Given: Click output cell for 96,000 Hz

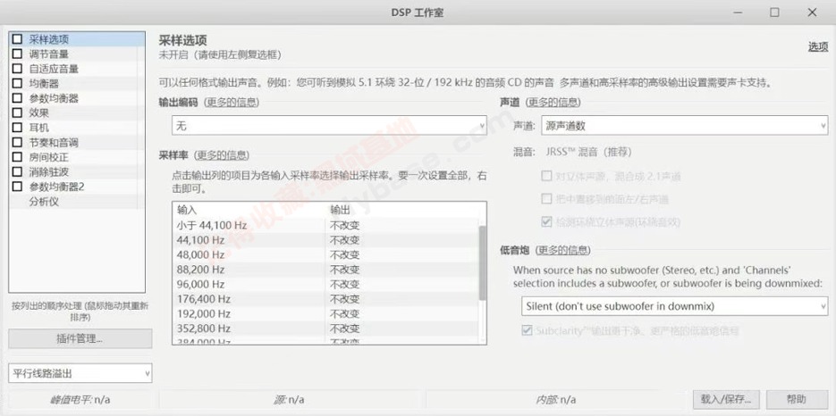Looking at the screenshot, I should (402, 285).
